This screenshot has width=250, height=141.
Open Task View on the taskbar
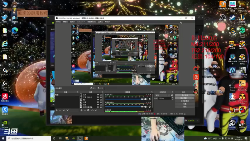click(x=60, y=138)
